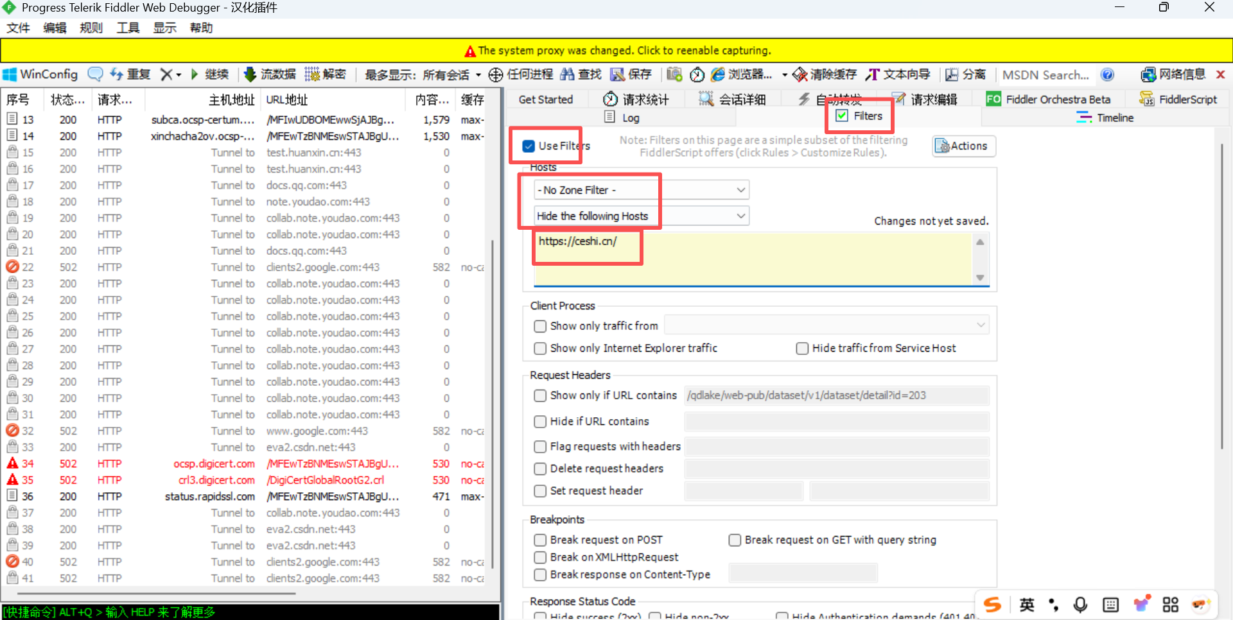Switch to the Timeline tab
Screen dimensions: 1233x620
click(1105, 117)
